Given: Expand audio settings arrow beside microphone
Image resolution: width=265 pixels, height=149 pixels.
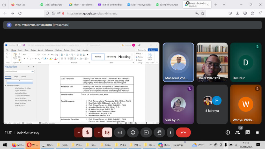Looking at the screenshot, I should 79,132.
